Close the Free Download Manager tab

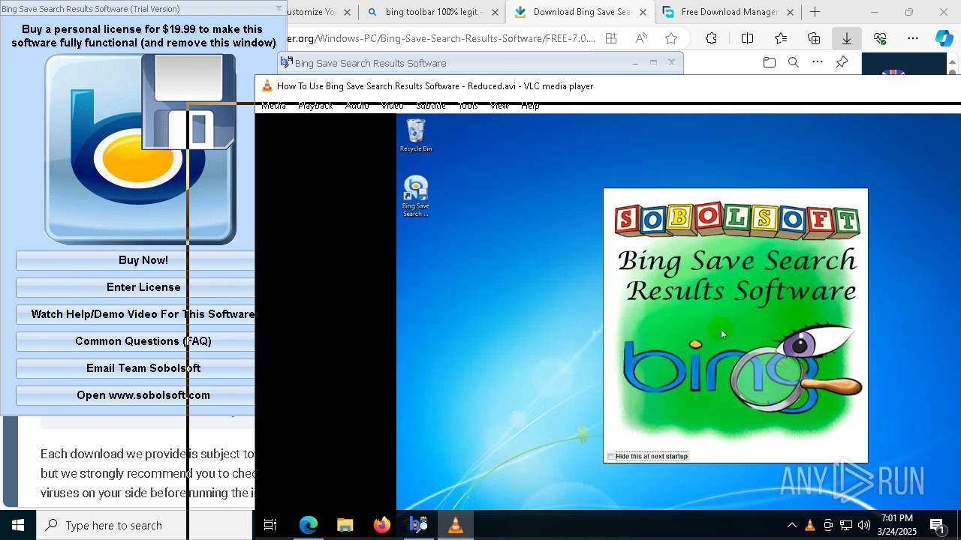tap(790, 12)
